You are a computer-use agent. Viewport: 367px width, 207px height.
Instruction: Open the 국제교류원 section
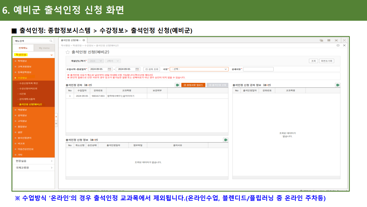point(34,168)
